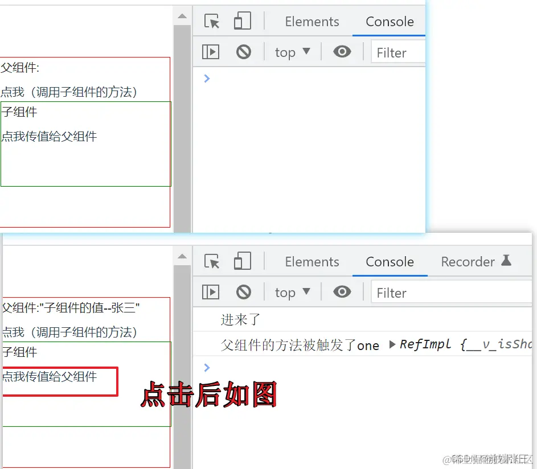Open the frame dropdown in lower DevTools

pos(292,291)
